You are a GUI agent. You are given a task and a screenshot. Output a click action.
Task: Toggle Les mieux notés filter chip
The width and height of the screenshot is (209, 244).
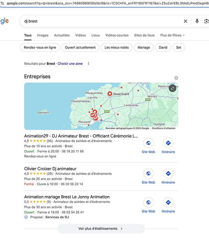pos(117,47)
